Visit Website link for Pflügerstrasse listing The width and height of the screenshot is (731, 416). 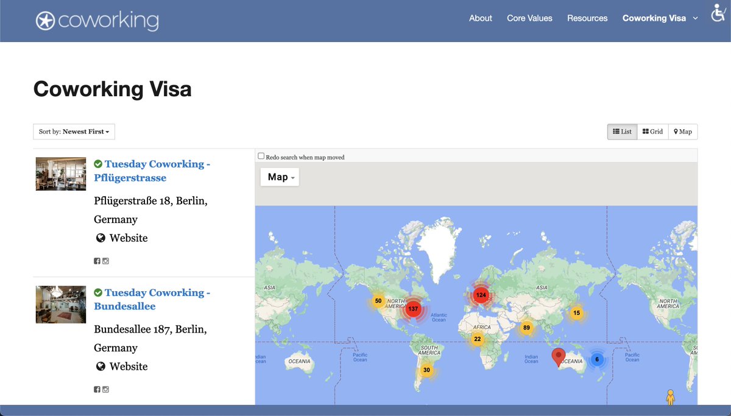(x=129, y=238)
